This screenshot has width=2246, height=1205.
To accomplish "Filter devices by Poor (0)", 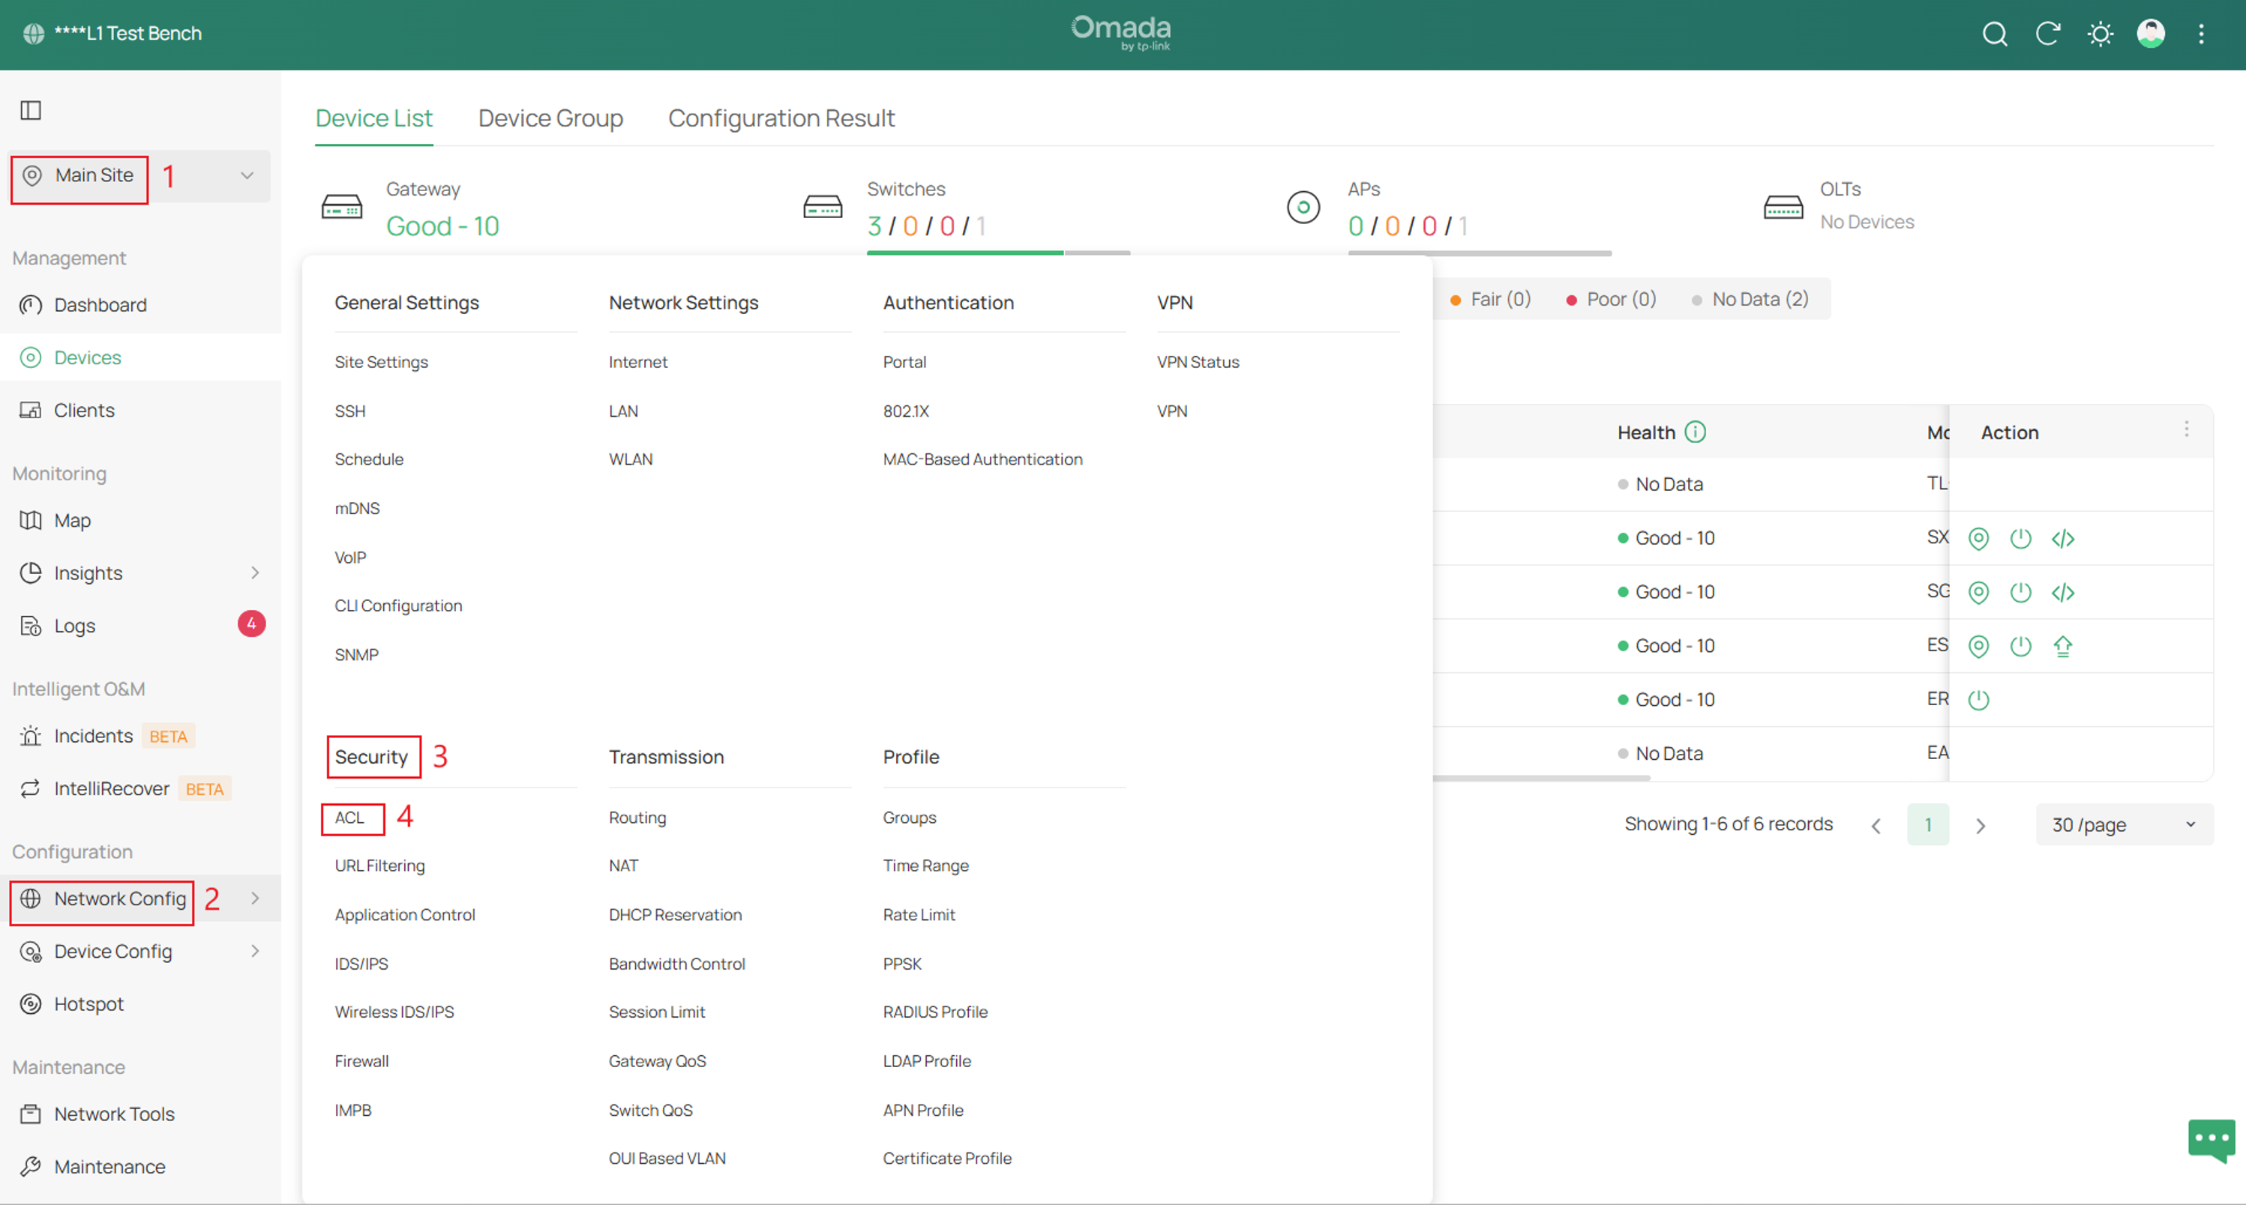I will tap(1612, 300).
